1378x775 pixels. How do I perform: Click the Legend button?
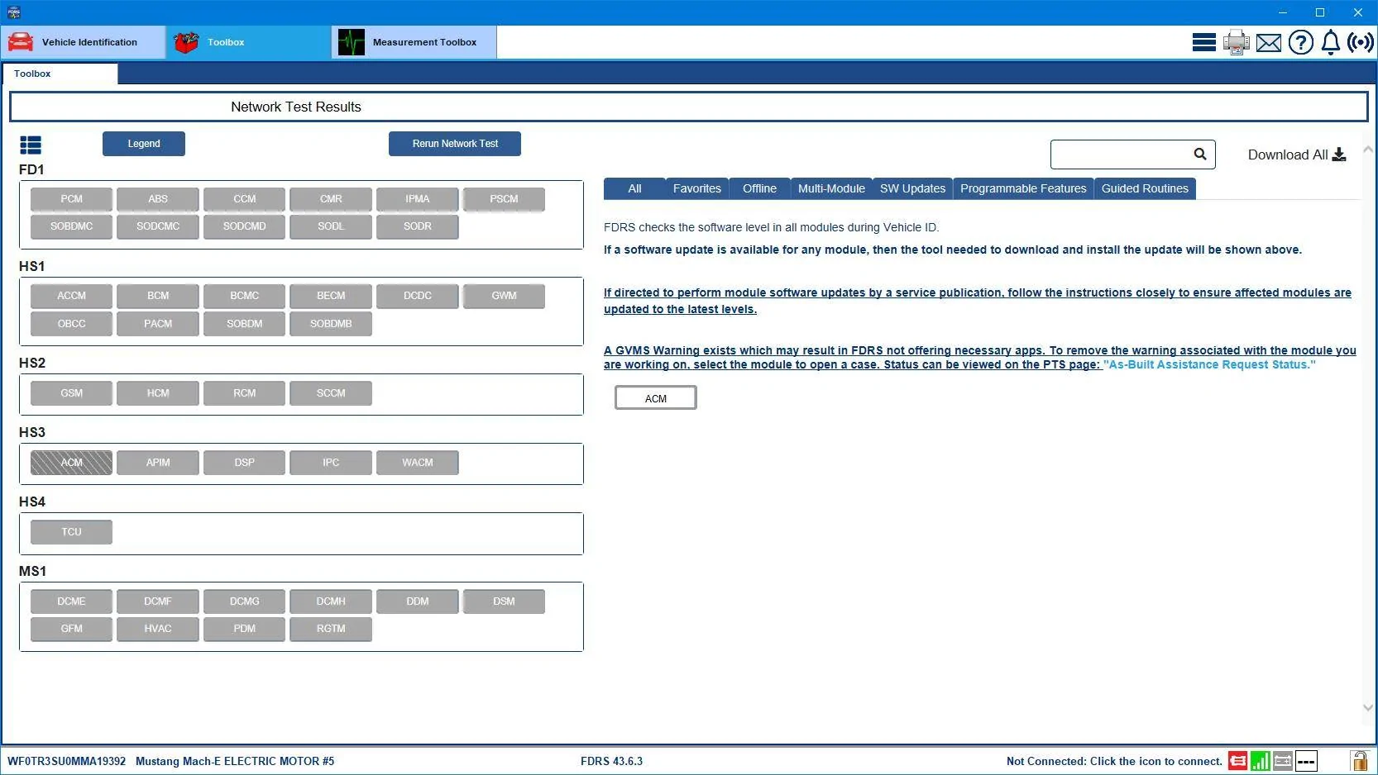144,144
